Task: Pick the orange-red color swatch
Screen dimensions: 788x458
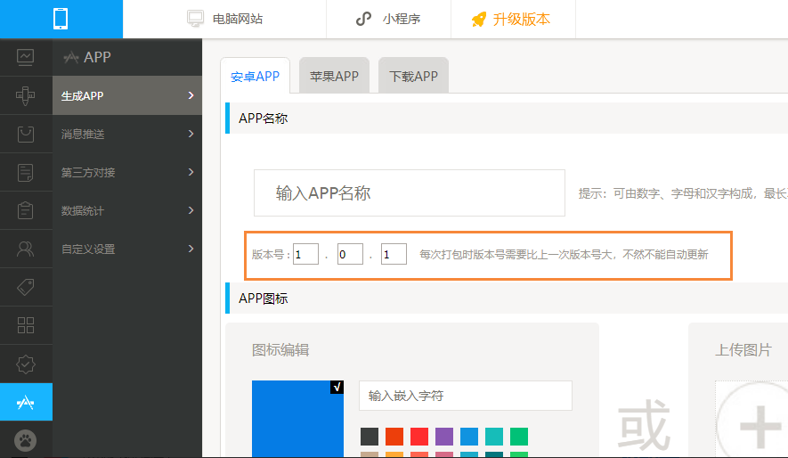Action: [394, 437]
